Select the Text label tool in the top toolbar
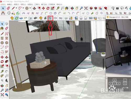 pyautogui.click(x=63, y=8)
